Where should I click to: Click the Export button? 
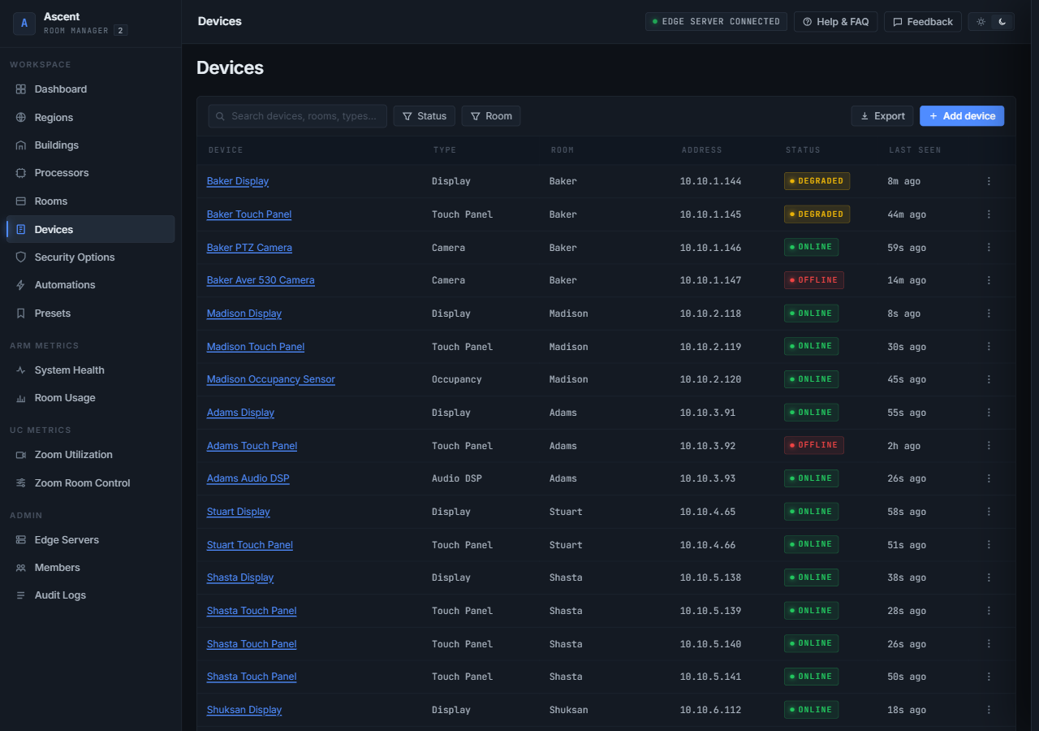(x=882, y=116)
